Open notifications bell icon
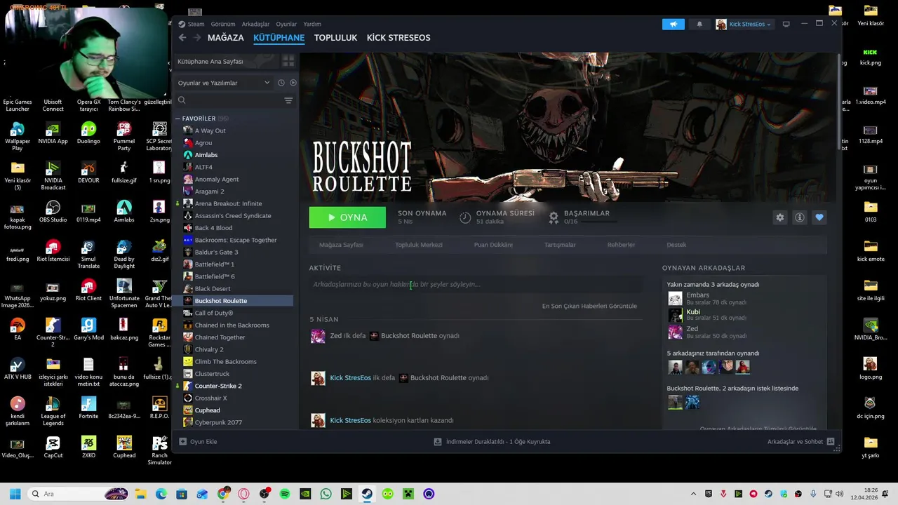898x505 pixels. pos(699,24)
